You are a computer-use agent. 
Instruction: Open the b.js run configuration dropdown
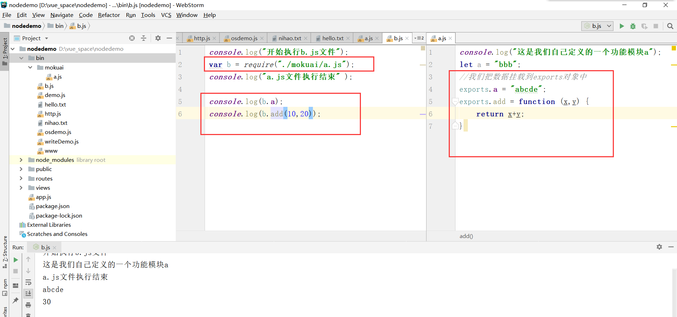pos(598,26)
